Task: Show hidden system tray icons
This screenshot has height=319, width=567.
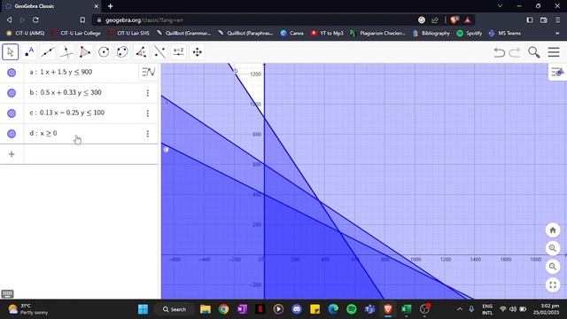Action: pos(460,309)
